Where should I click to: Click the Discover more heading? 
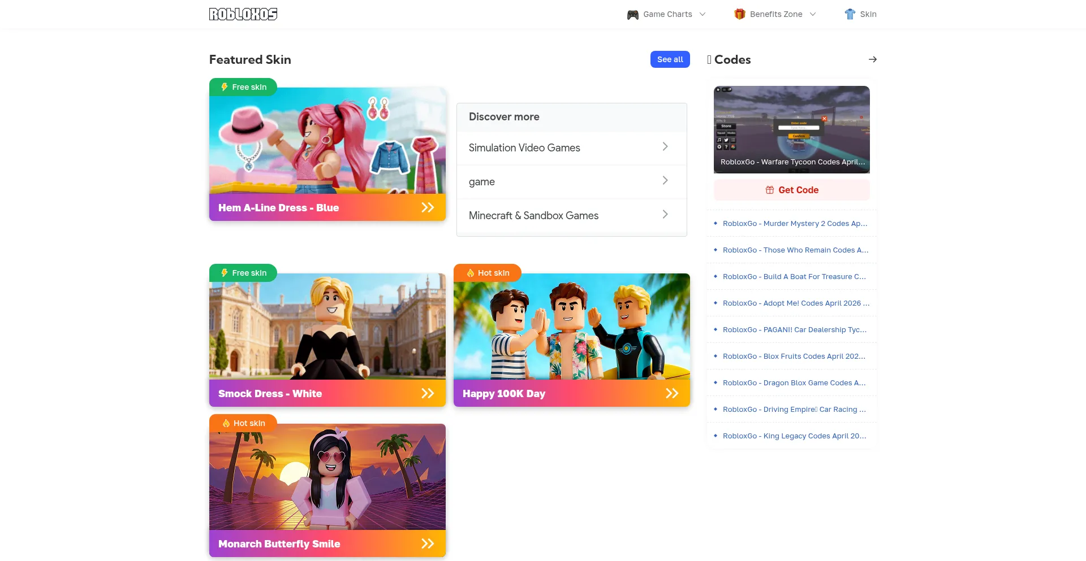(x=504, y=117)
